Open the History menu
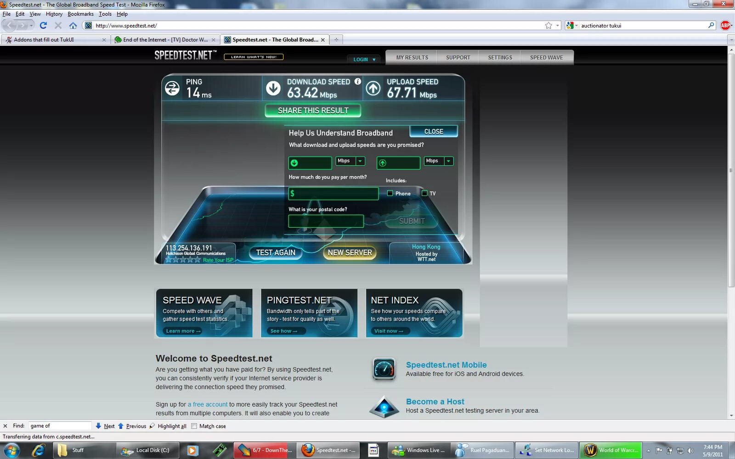Image resolution: width=735 pixels, height=459 pixels. (x=54, y=14)
